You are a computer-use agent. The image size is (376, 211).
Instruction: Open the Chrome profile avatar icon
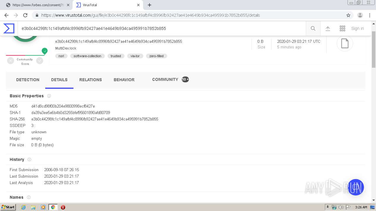click(x=360, y=15)
